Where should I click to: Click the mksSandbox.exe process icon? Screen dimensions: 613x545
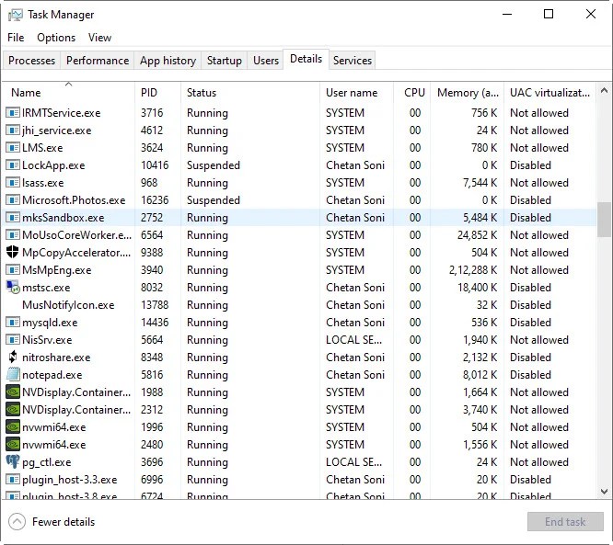point(13,218)
